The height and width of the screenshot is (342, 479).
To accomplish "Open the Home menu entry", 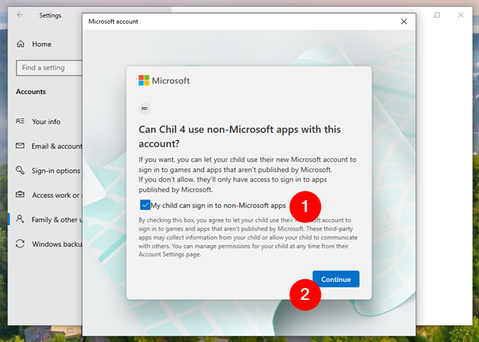I will click(41, 44).
